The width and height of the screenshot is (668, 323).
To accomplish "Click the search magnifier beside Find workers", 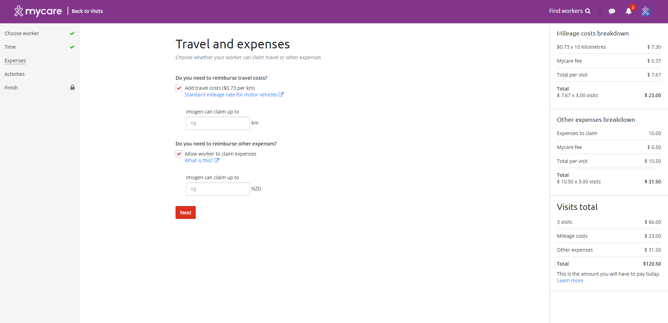I will click(x=588, y=11).
